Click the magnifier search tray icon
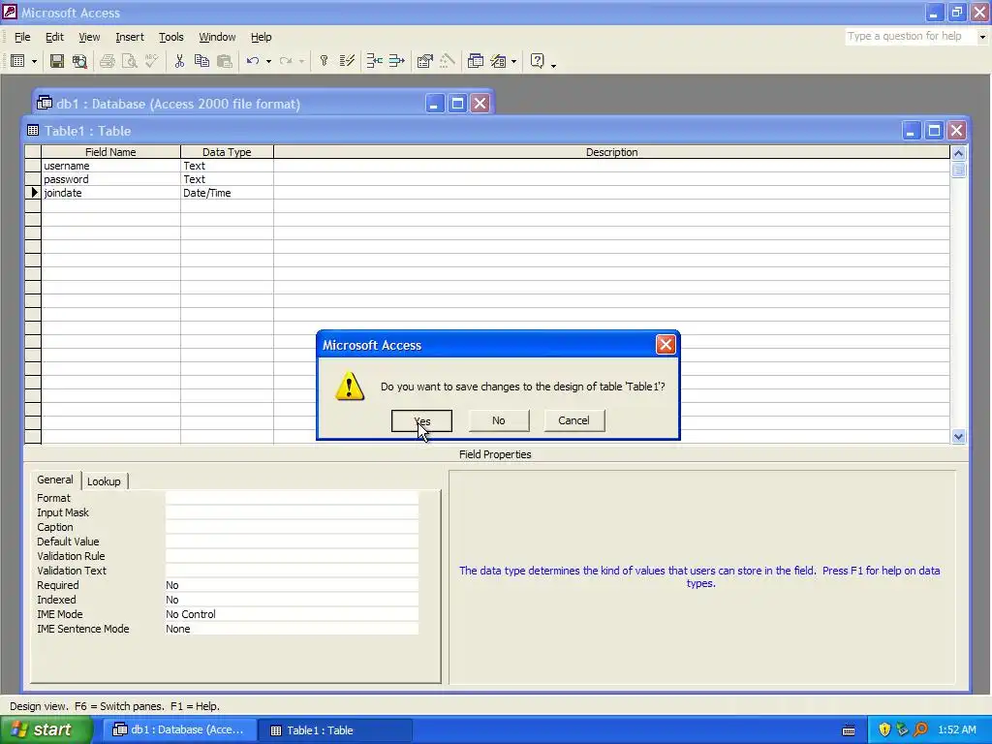The image size is (992, 744). click(x=920, y=730)
